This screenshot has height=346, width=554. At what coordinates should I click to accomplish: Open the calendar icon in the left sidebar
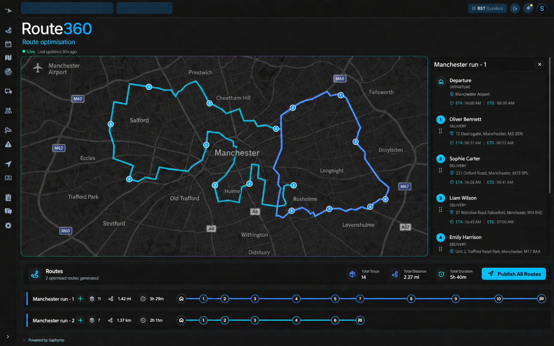click(x=8, y=44)
